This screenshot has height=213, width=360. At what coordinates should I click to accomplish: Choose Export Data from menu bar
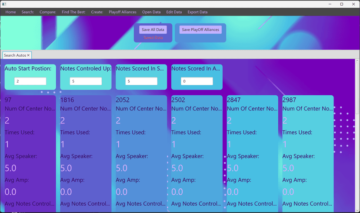pos(197,12)
